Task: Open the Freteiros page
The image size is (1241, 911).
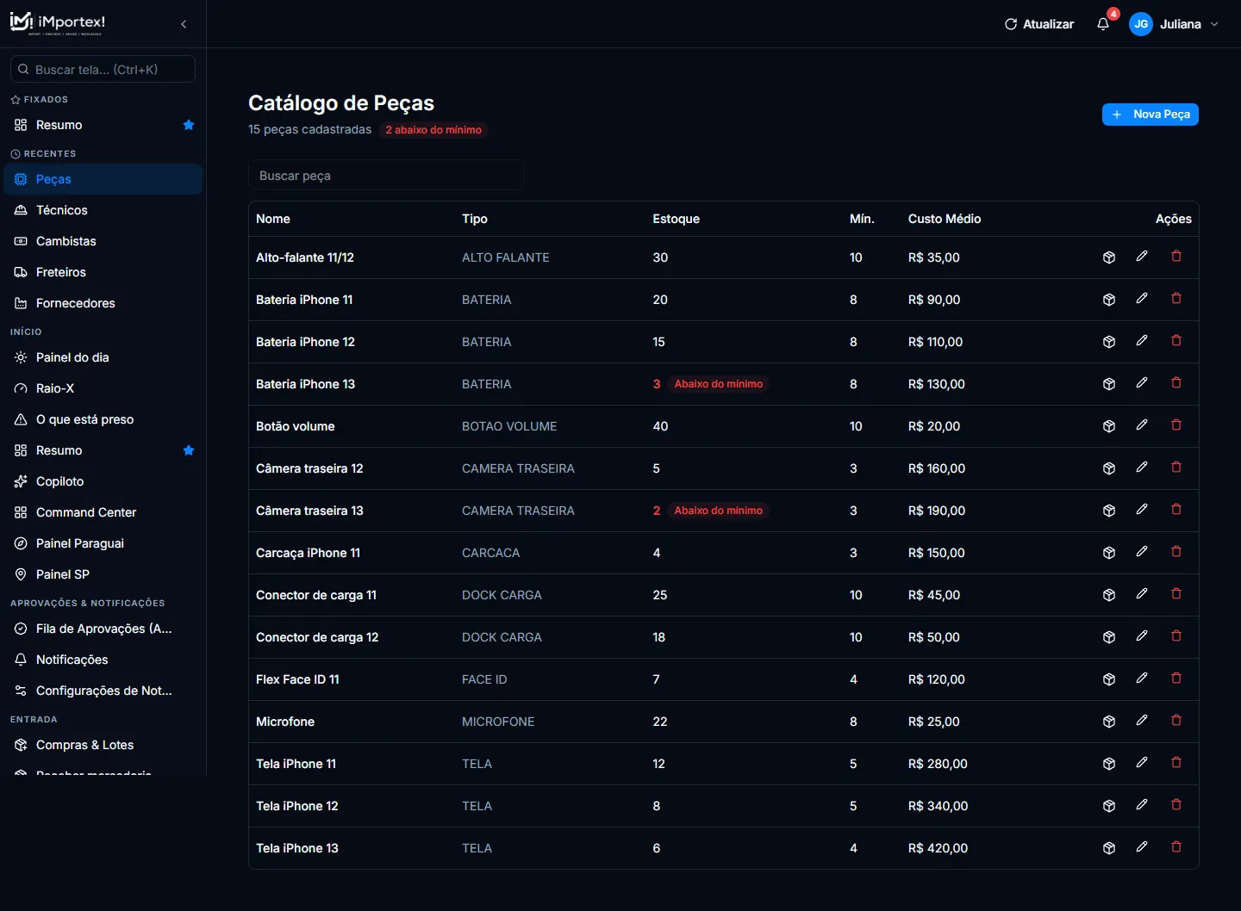Action: click(x=103, y=272)
